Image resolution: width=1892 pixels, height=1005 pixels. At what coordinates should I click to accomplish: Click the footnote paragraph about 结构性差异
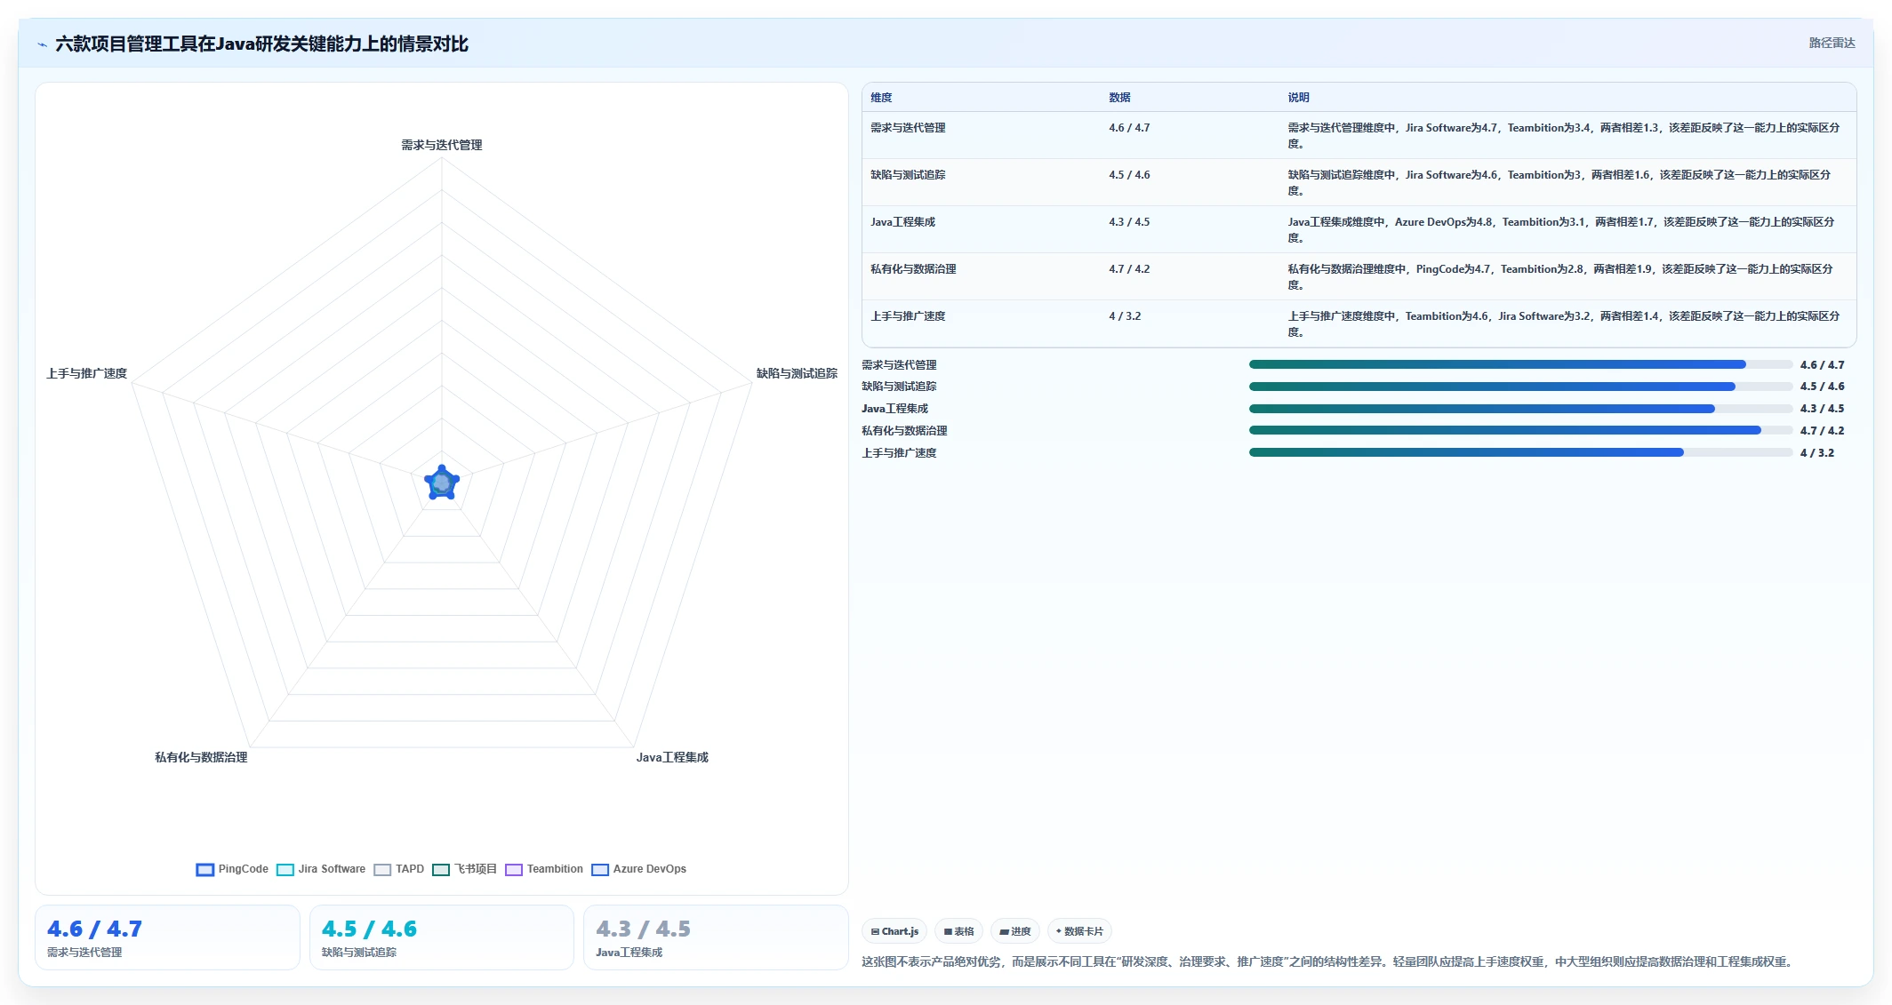pos(1328,961)
